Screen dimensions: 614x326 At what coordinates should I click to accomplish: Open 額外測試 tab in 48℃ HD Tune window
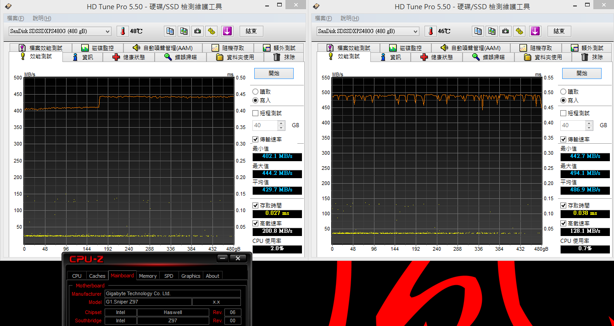click(x=279, y=48)
